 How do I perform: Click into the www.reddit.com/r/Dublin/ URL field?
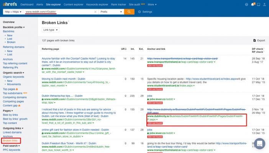pyautogui.click(x=57, y=12)
